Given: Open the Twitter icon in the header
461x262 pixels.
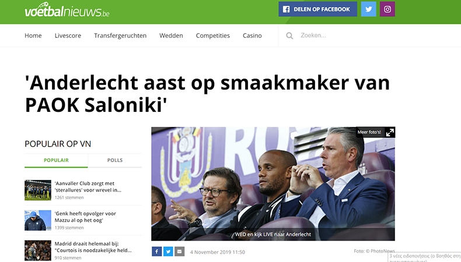Looking at the screenshot, I should coord(368,9).
